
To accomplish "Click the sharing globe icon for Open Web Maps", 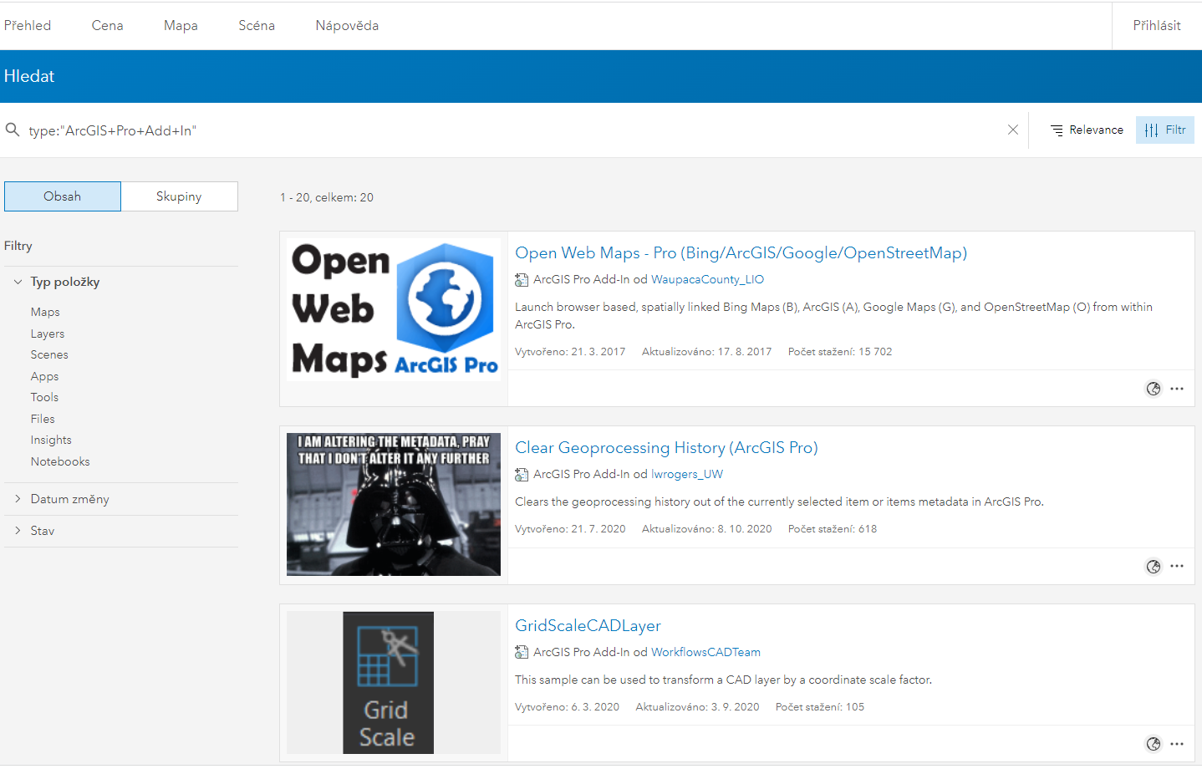I will (1154, 389).
